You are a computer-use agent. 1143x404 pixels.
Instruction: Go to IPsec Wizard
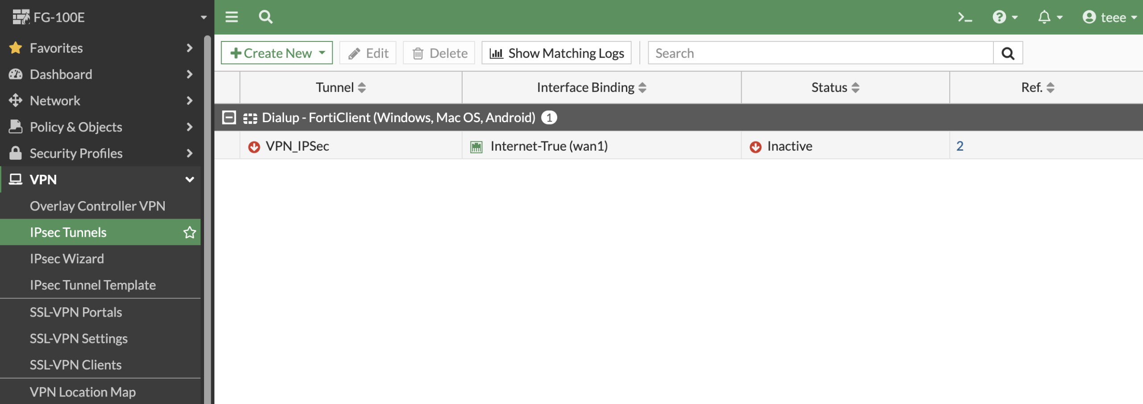tap(67, 259)
